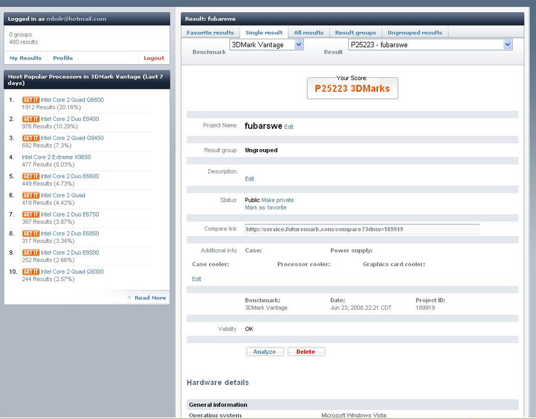Open Intel Core 2 Duo E6850 link
536x419 pixels.
[x=70, y=234]
